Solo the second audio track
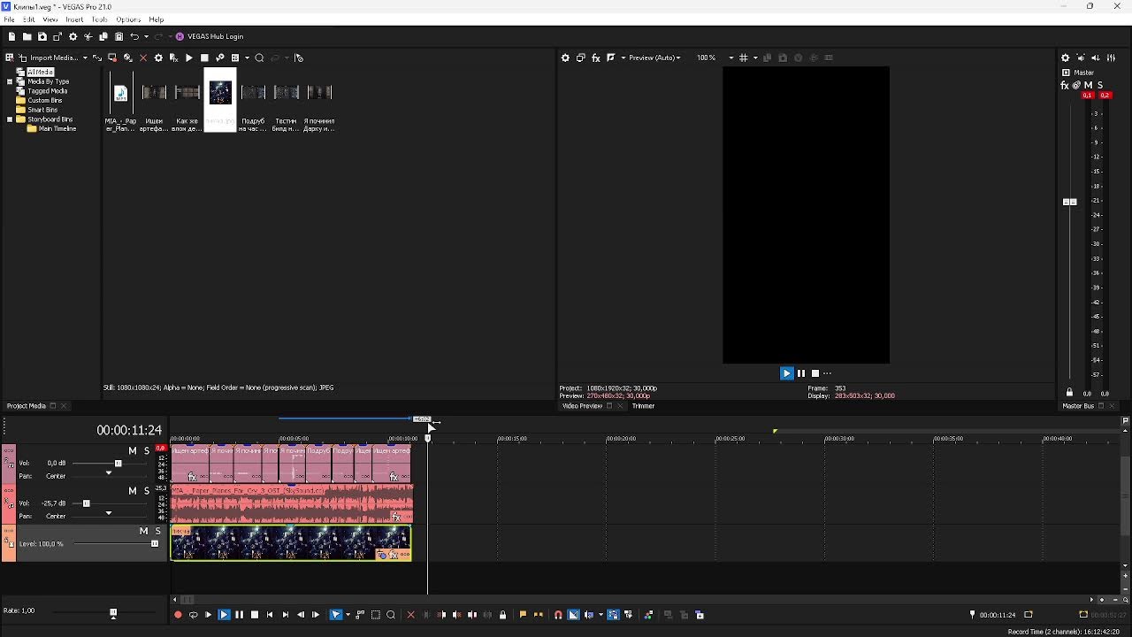This screenshot has height=637, width=1132. tap(147, 491)
